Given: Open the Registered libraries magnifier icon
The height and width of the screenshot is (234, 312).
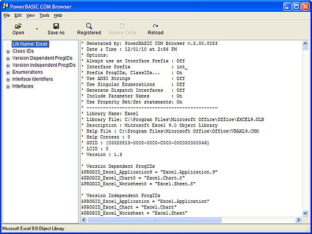Looking at the screenshot, I should pos(89,26).
